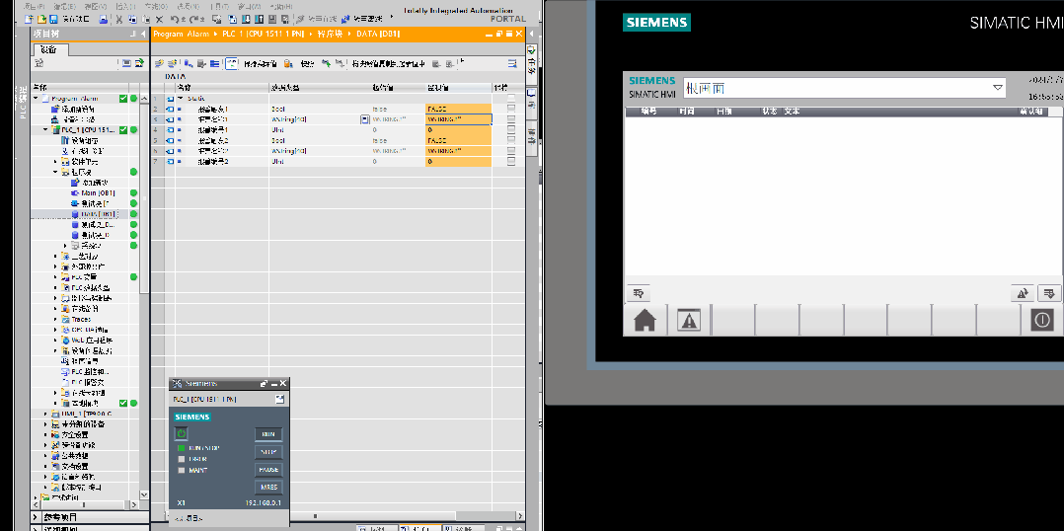This screenshot has height=531, width=1064.
Task: Open the second menu in the menu bar
Action: 64,6
